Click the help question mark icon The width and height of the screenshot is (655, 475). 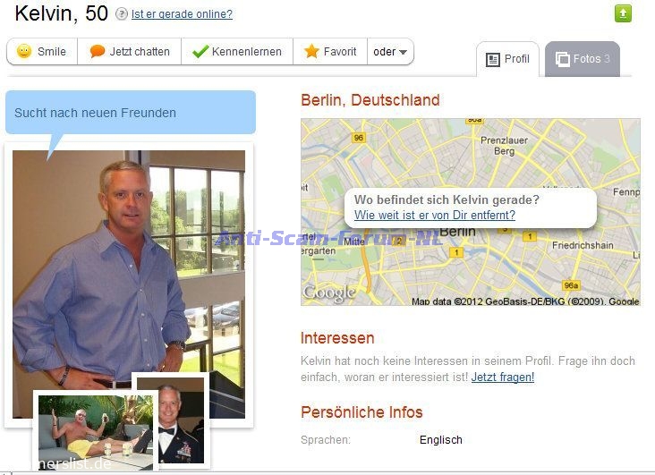click(x=121, y=13)
